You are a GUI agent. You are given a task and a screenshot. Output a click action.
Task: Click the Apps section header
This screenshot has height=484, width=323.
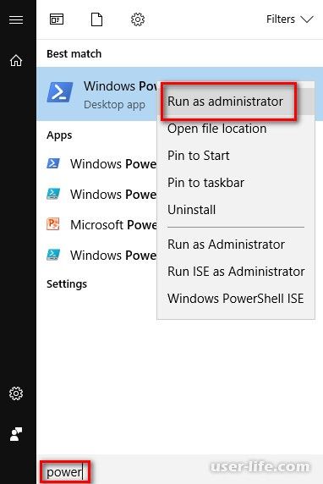59,135
